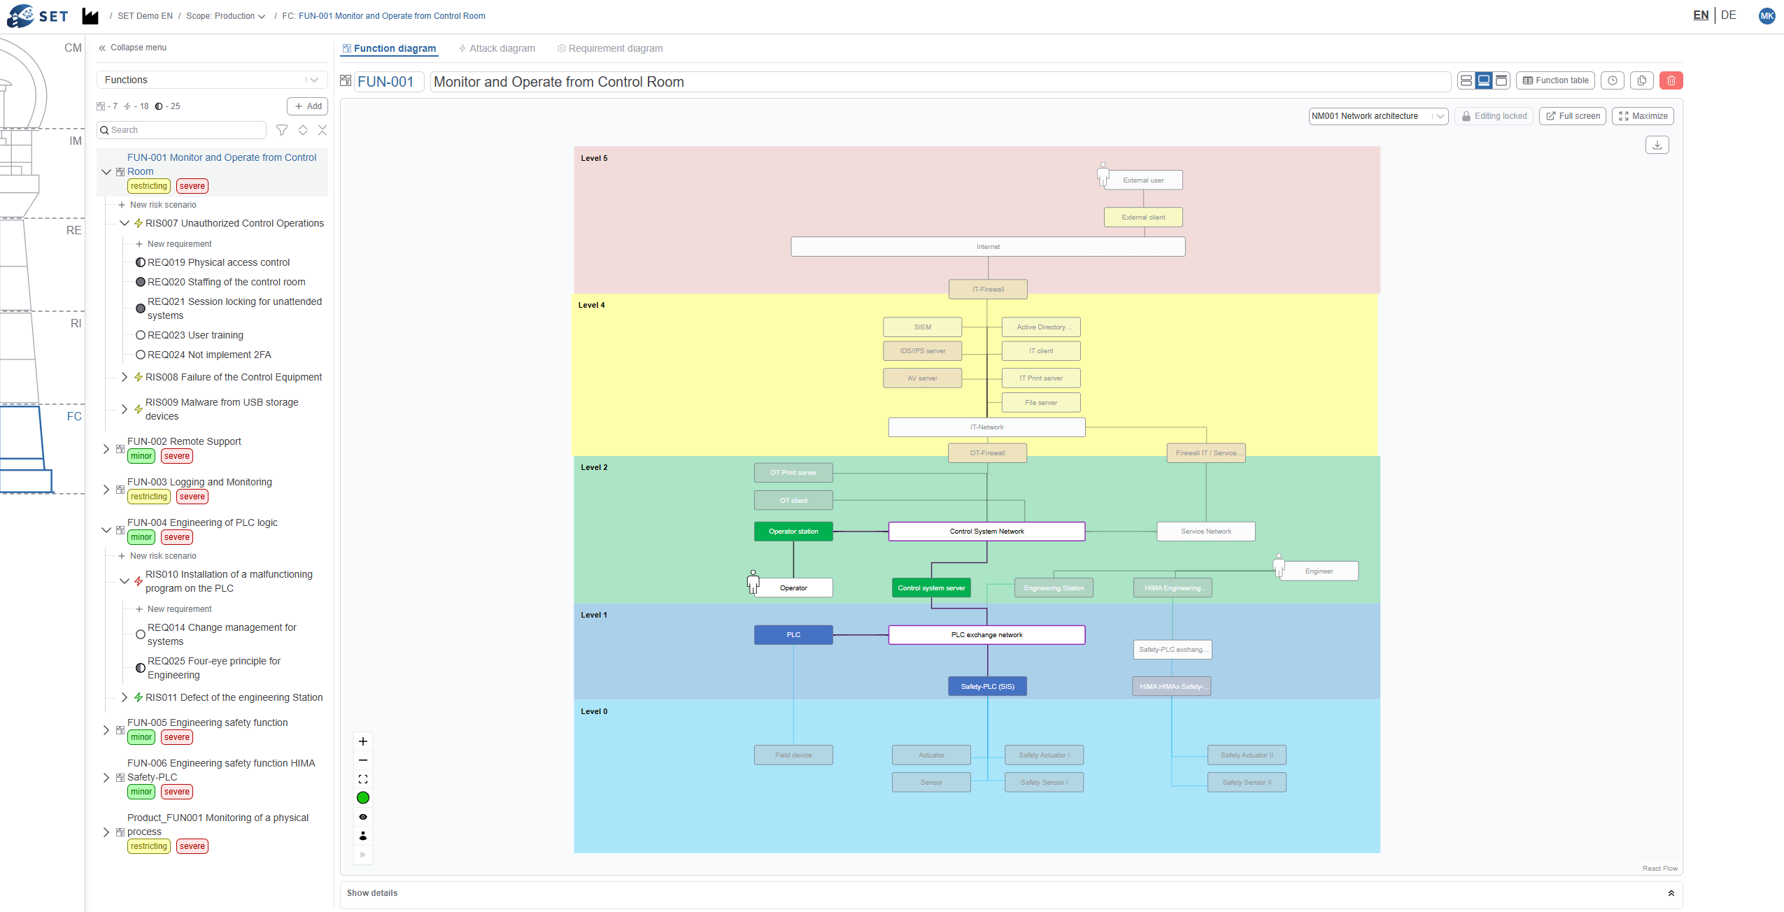Click the greyed play icon in diagram controls
Screen dimensions: 1784x912
click(363, 855)
